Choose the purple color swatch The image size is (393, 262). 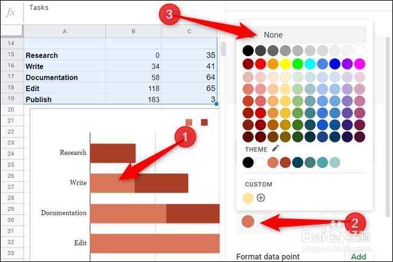pos(347,64)
